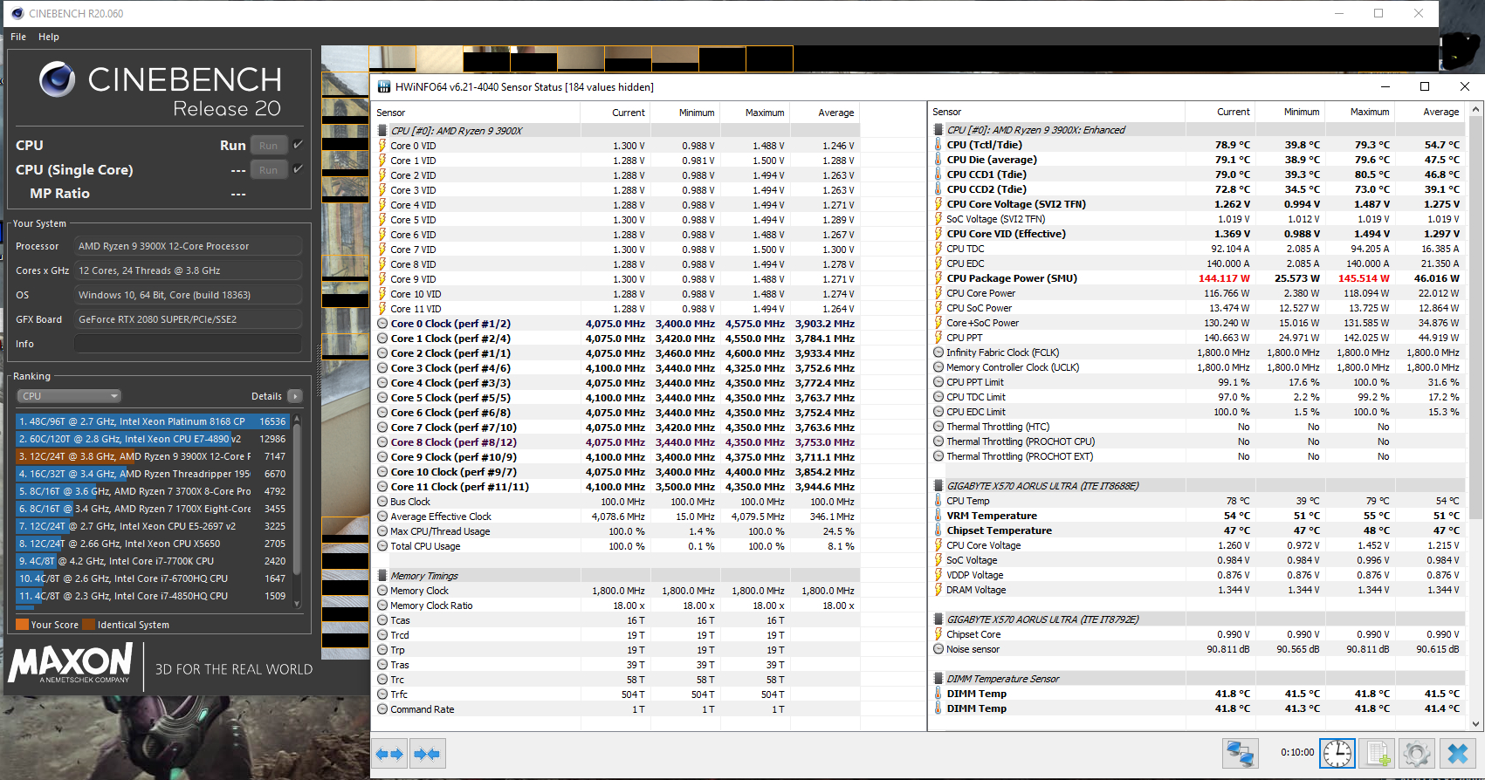Select the Infinity Fabric Clock icon
The height and width of the screenshot is (780, 1485).
coord(938,352)
